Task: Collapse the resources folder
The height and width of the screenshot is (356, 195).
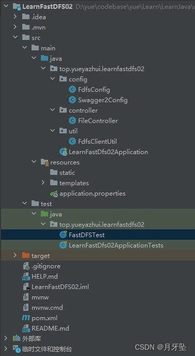Action: click(34, 162)
